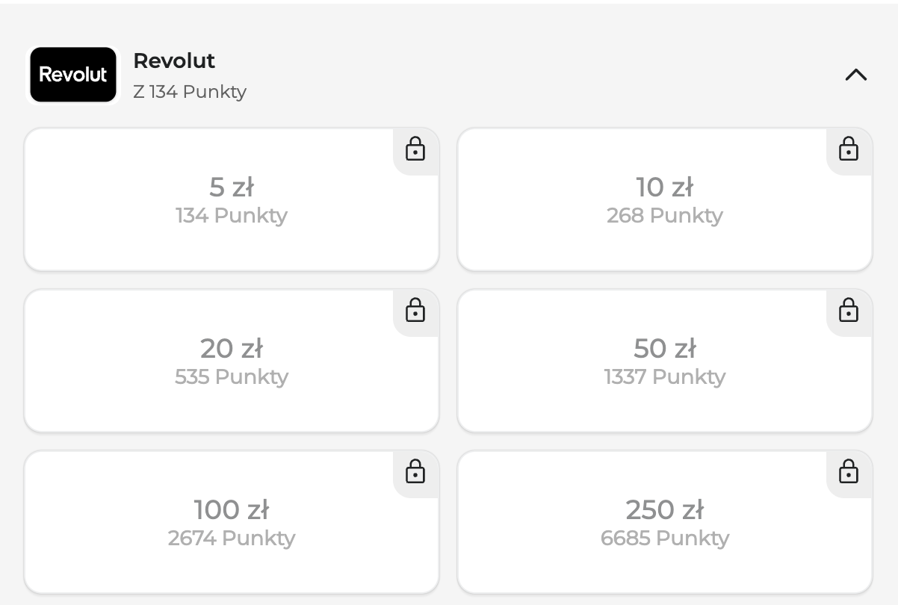Click the '535 Punkty' price label
901x605 pixels.
point(232,377)
